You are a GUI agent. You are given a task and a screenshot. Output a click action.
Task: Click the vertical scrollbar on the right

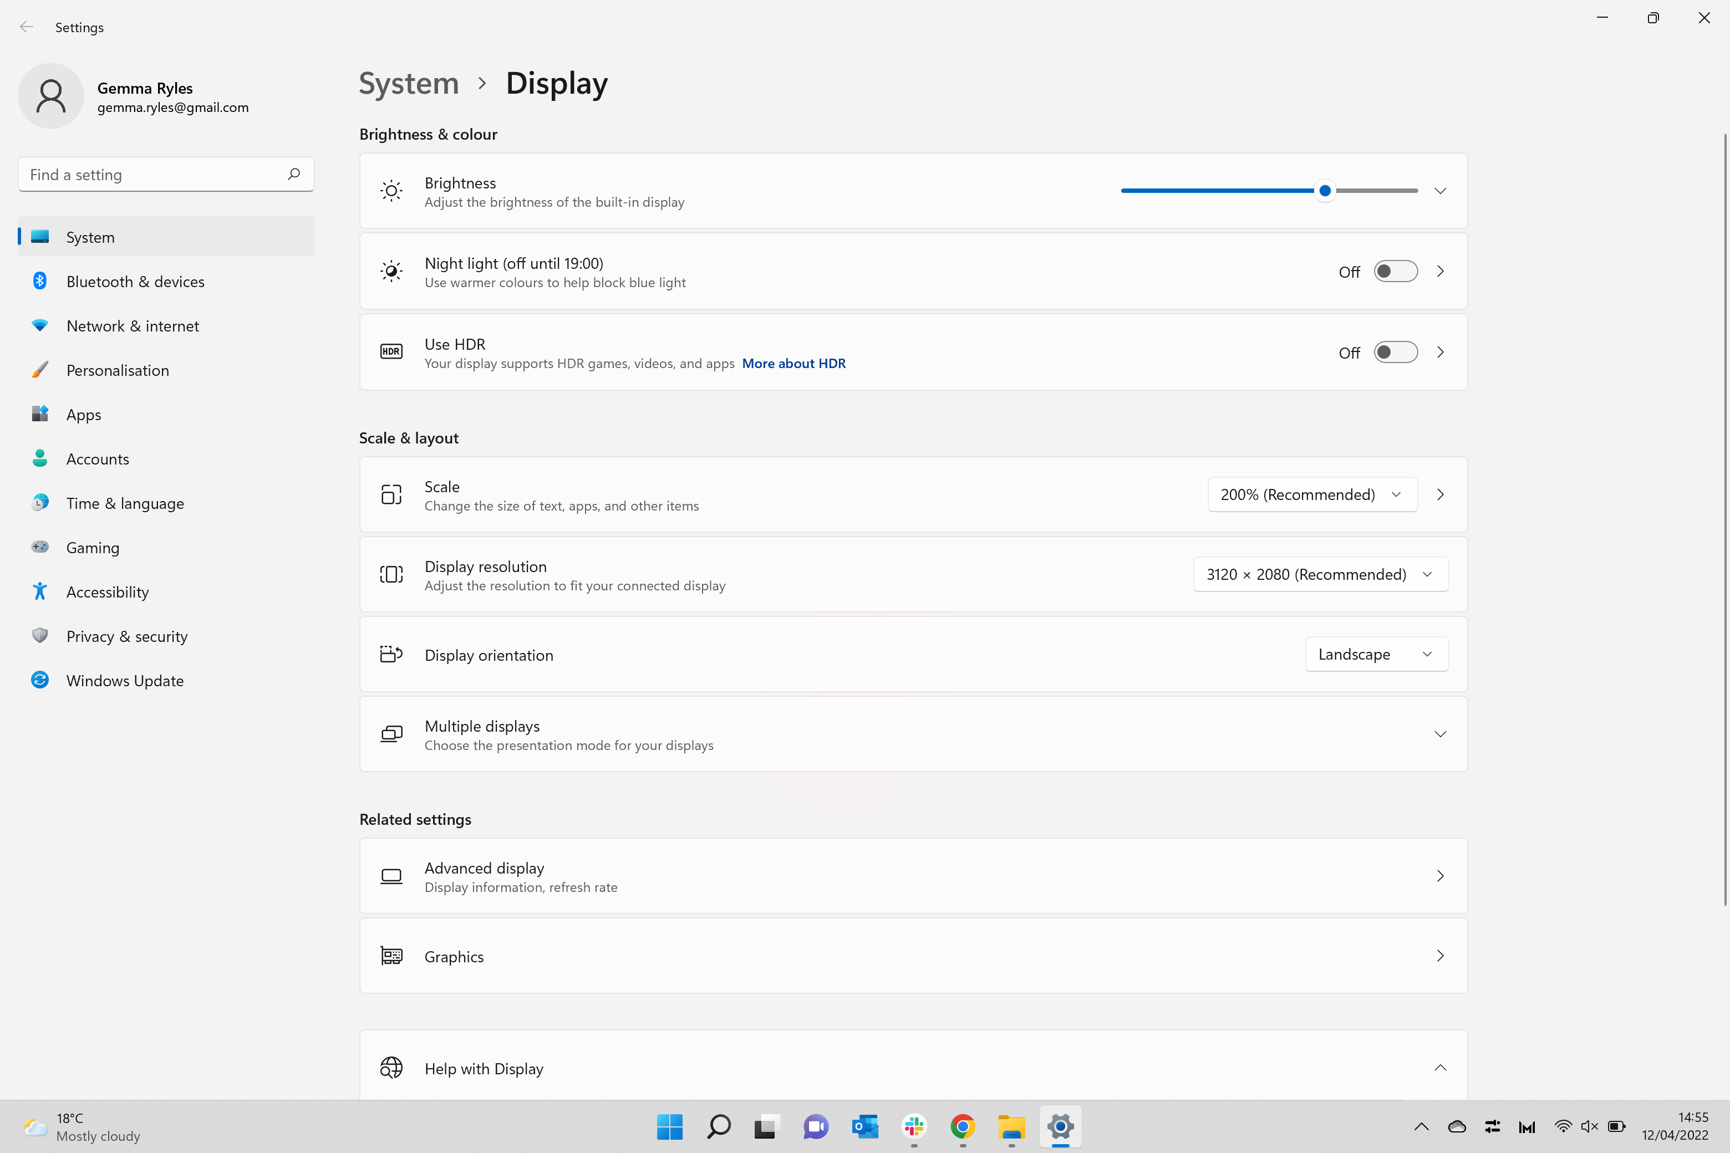coord(1725,520)
